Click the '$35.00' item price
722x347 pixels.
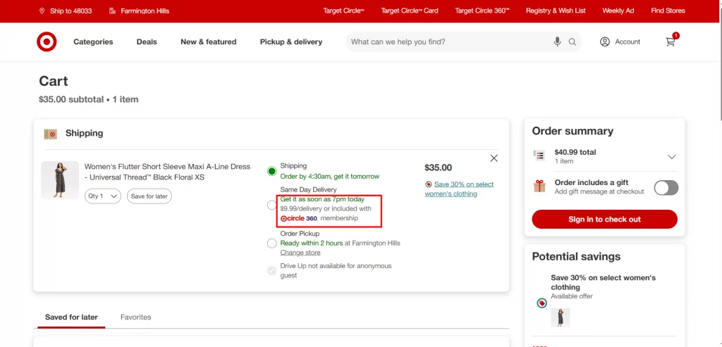438,168
